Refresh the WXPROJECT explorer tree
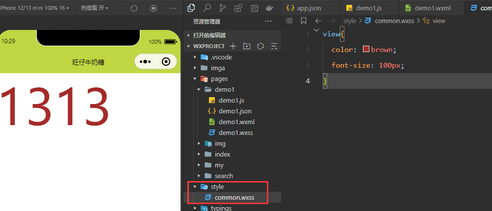The width and height of the screenshot is (492, 211). point(260,46)
